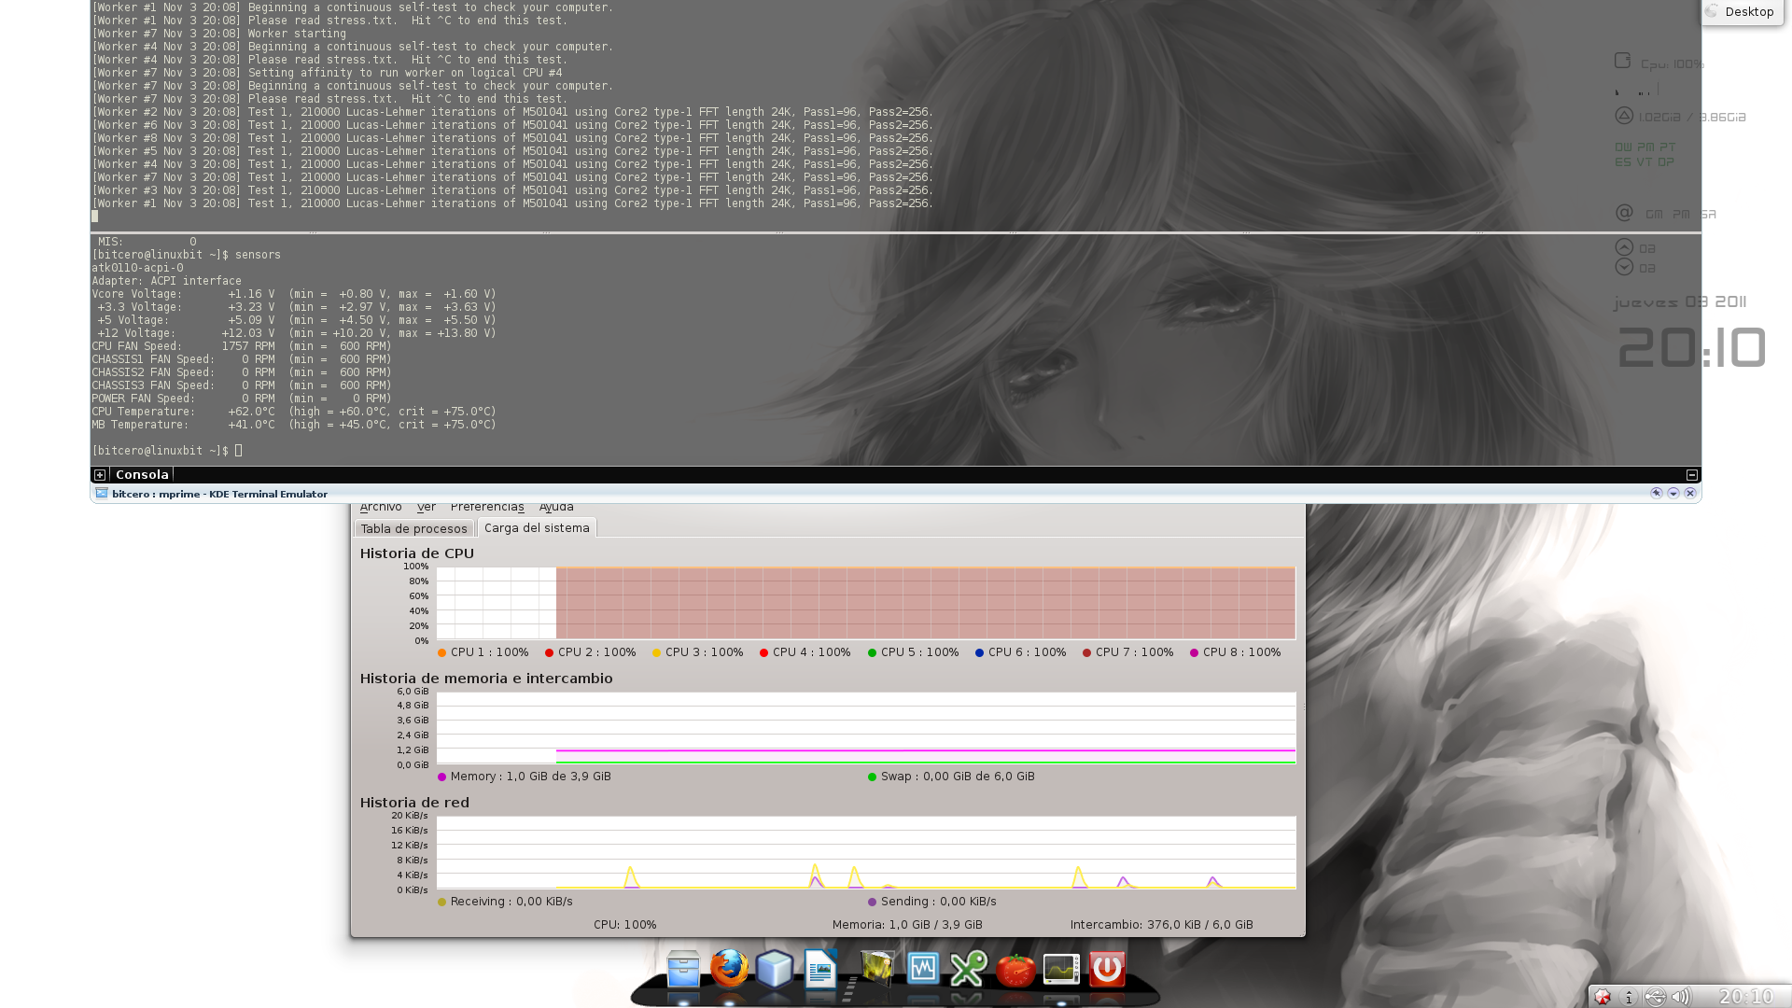The image size is (1792, 1008).
Task: Click the tray clock showing 20:10
Action: [x=1745, y=997]
